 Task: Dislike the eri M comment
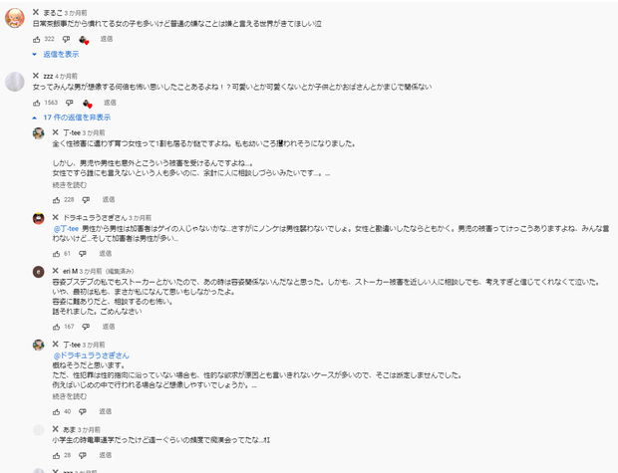pyautogui.click(x=86, y=327)
